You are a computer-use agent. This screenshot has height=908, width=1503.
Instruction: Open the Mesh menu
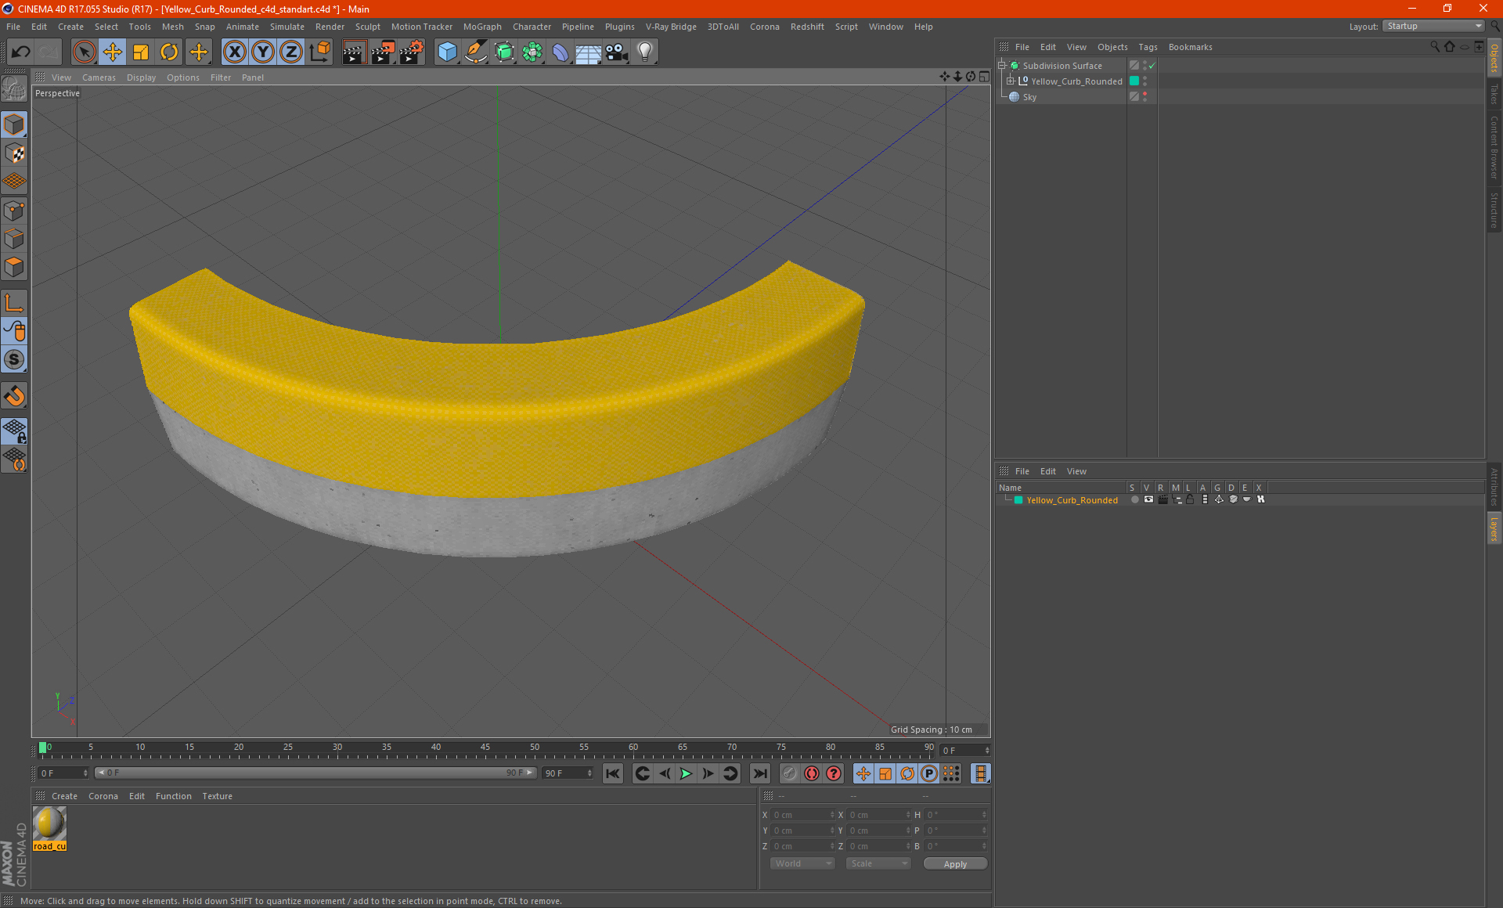(x=172, y=27)
